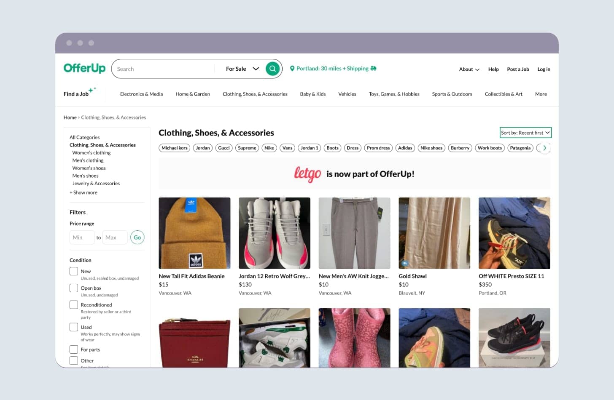Click Portland: 30 miles + Shipping location
The height and width of the screenshot is (400, 614).
pyautogui.click(x=333, y=68)
